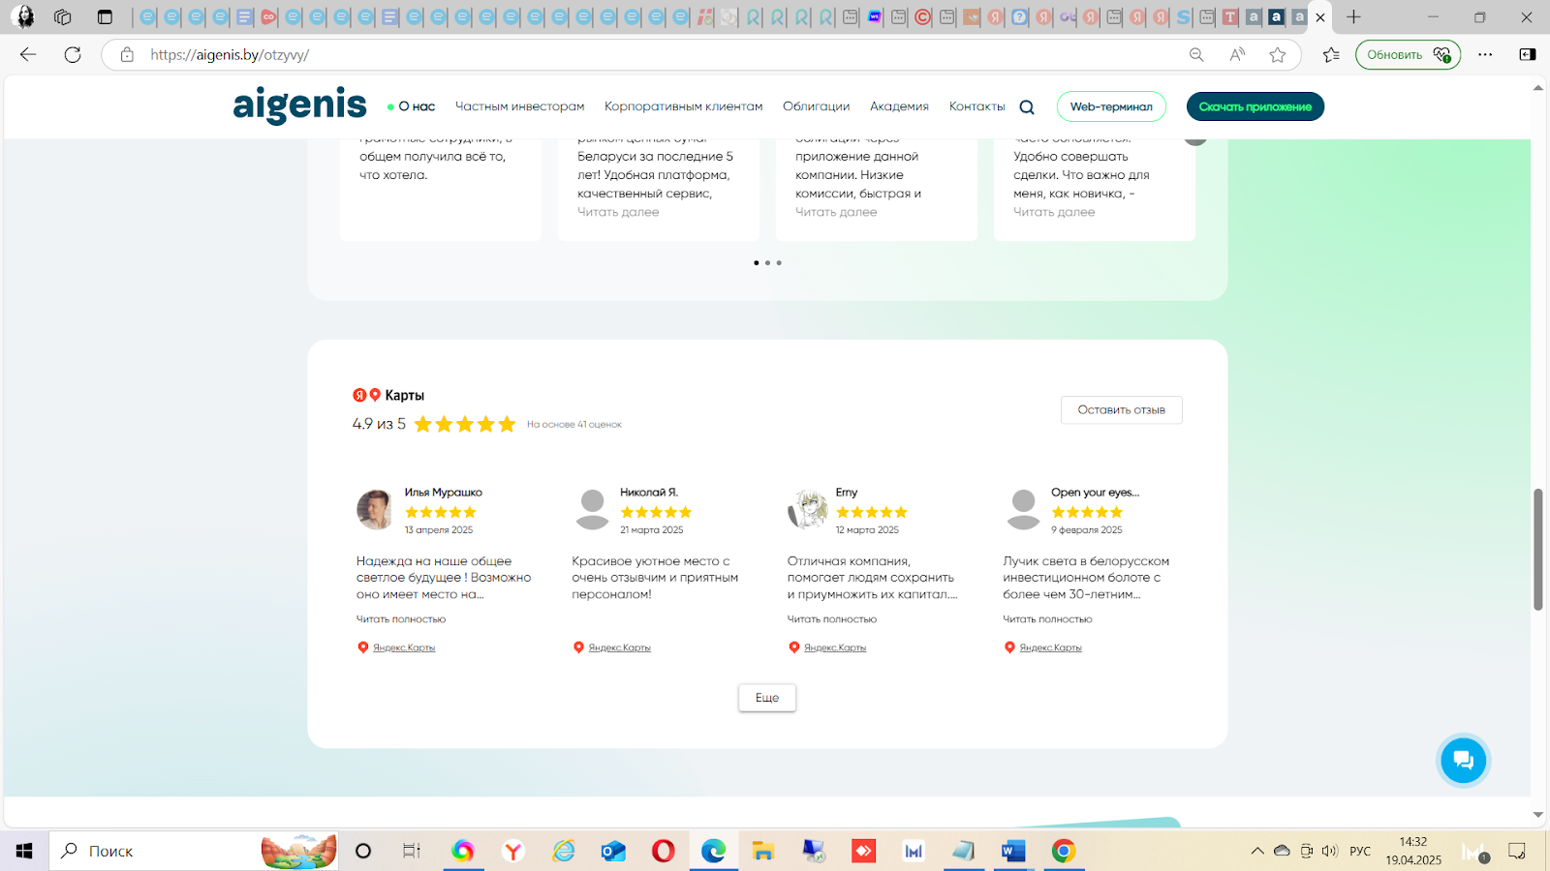
Task: Click Читать далее in the fourth review card
Action: (x=1054, y=212)
